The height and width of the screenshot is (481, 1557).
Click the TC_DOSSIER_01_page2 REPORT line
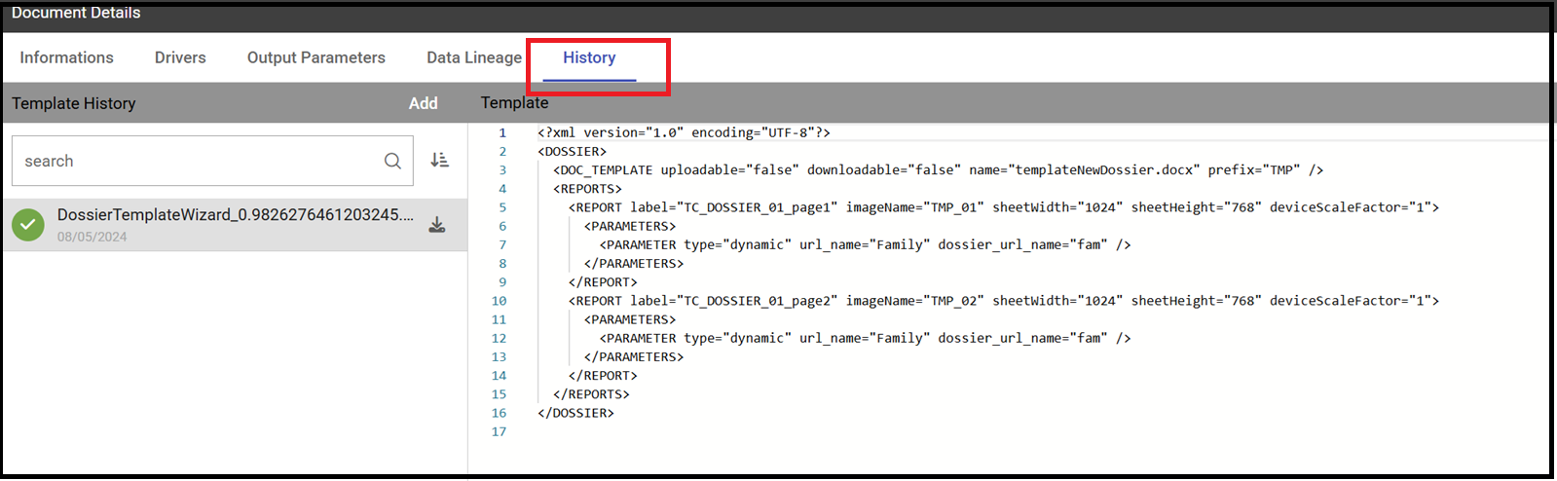[x=1004, y=301]
